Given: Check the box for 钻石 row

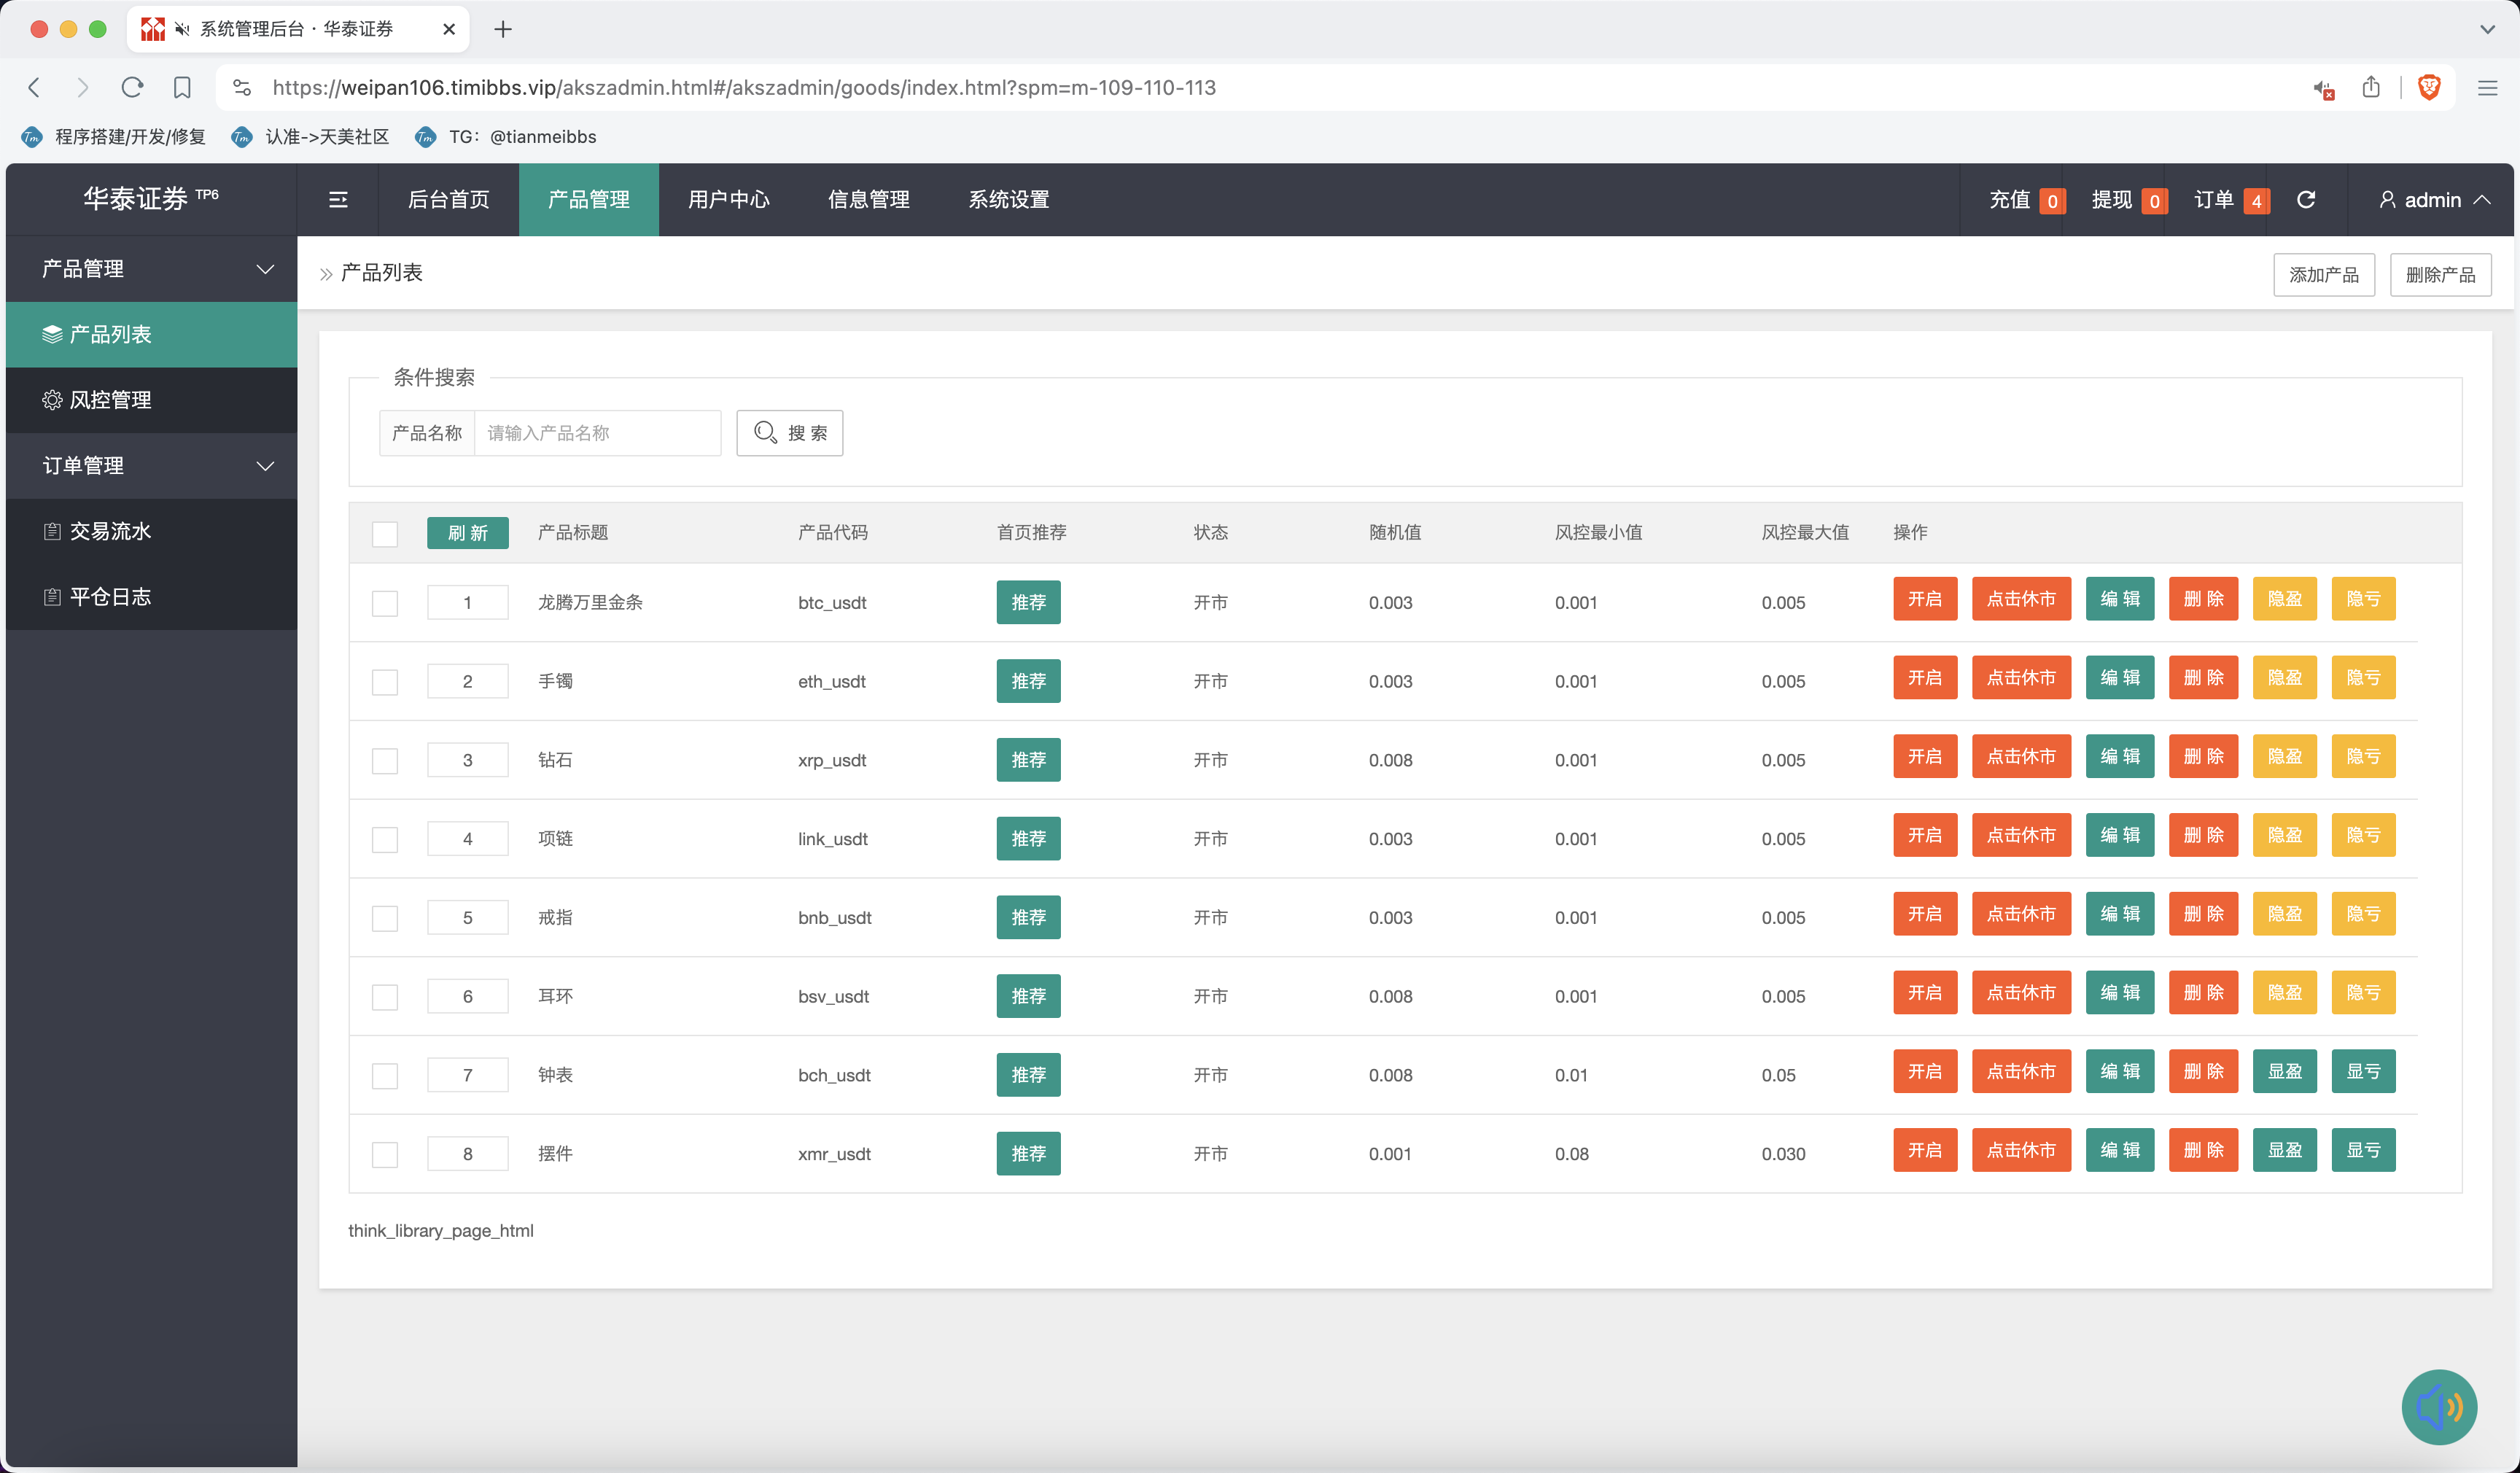Looking at the screenshot, I should click(385, 761).
